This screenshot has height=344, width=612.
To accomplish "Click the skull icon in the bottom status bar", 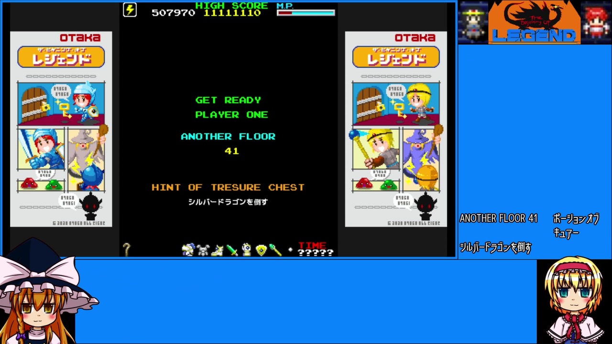I will [203, 249].
